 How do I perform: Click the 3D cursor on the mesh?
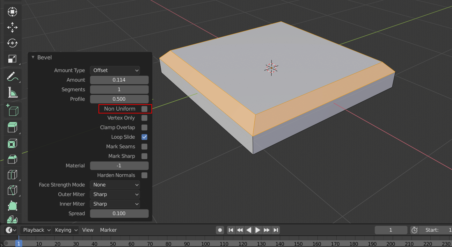click(272, 68)
